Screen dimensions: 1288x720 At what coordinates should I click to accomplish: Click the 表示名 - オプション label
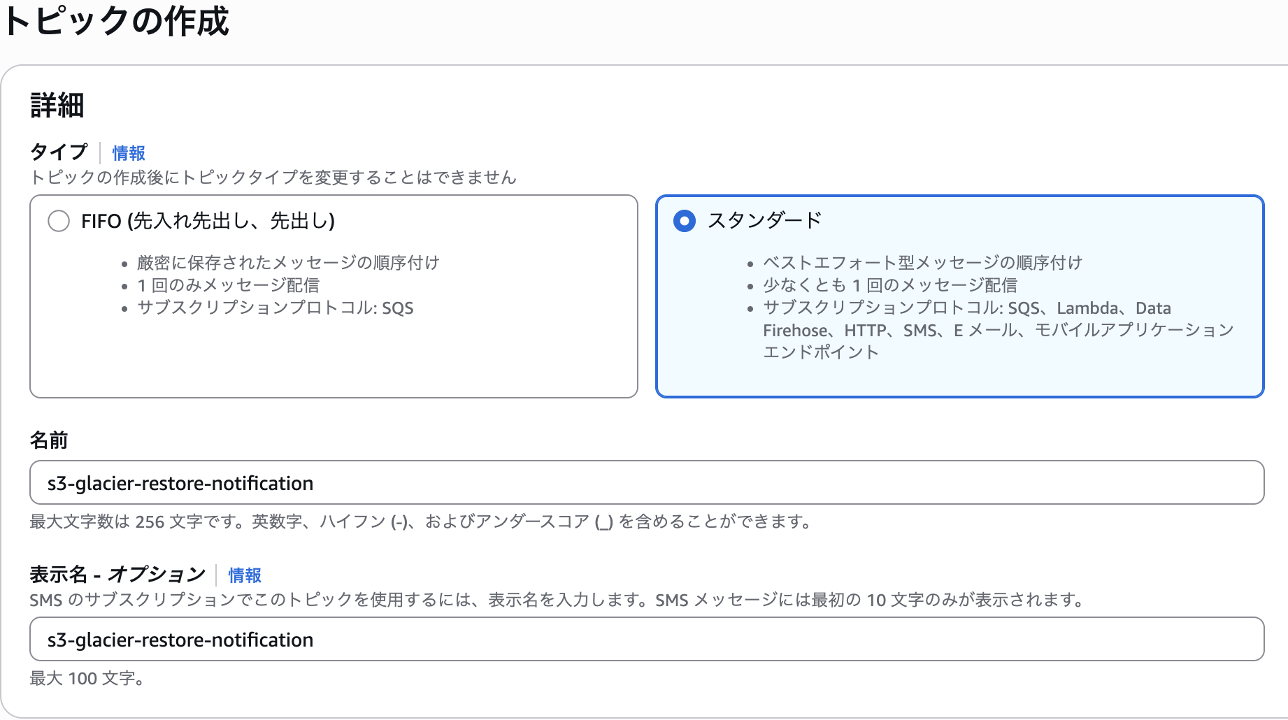pyautogui.click(x=116, y=573)
